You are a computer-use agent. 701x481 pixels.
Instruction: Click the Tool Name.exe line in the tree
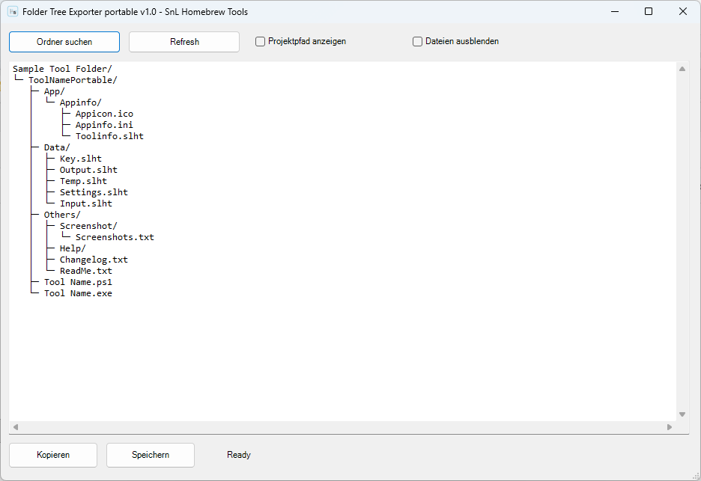78,293
